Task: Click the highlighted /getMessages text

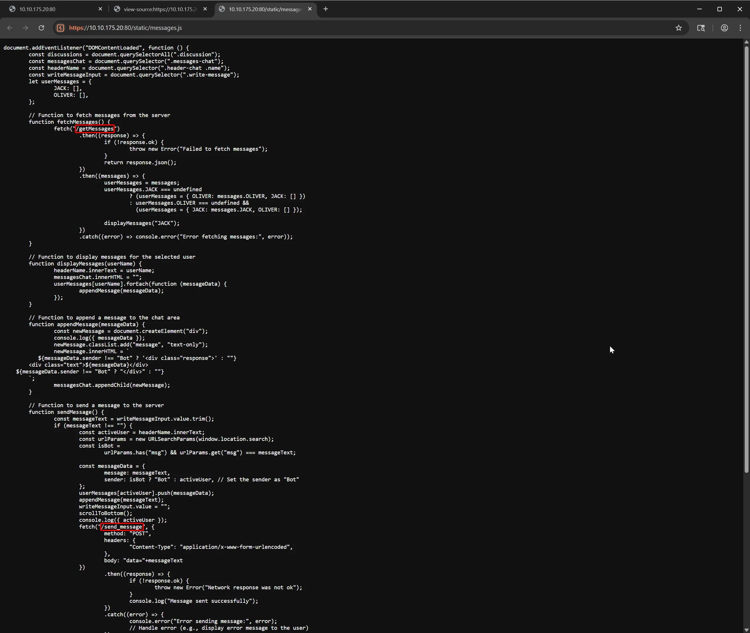Action: [x=95, y=129]
